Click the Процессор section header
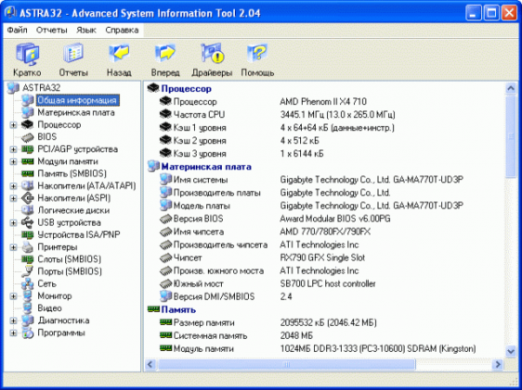The image size is (522, 390). pos(186,89)
